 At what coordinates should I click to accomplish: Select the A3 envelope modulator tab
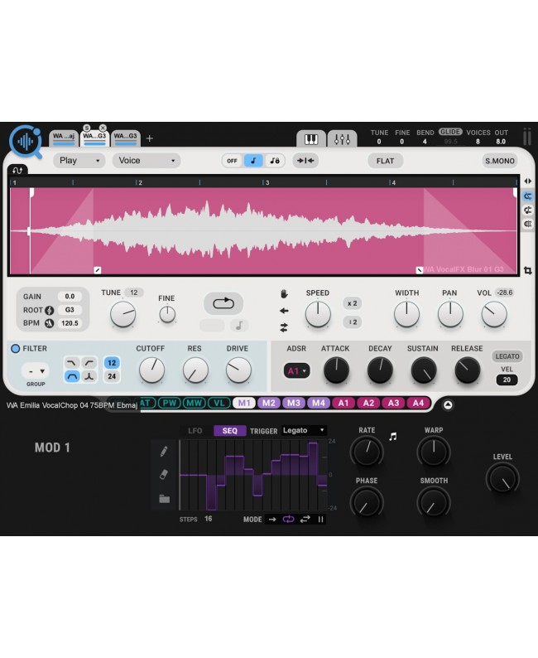tap(393, 403)
